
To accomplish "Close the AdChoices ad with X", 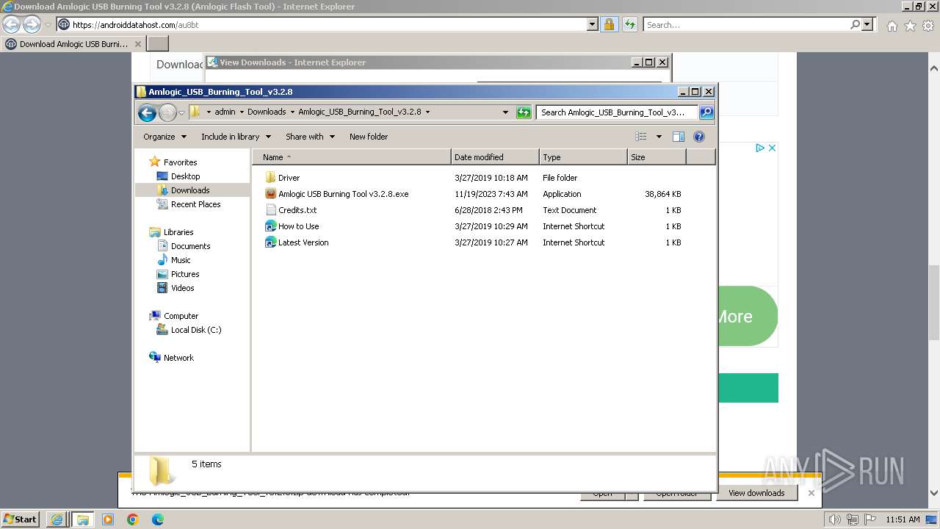I will coord(772,148).
